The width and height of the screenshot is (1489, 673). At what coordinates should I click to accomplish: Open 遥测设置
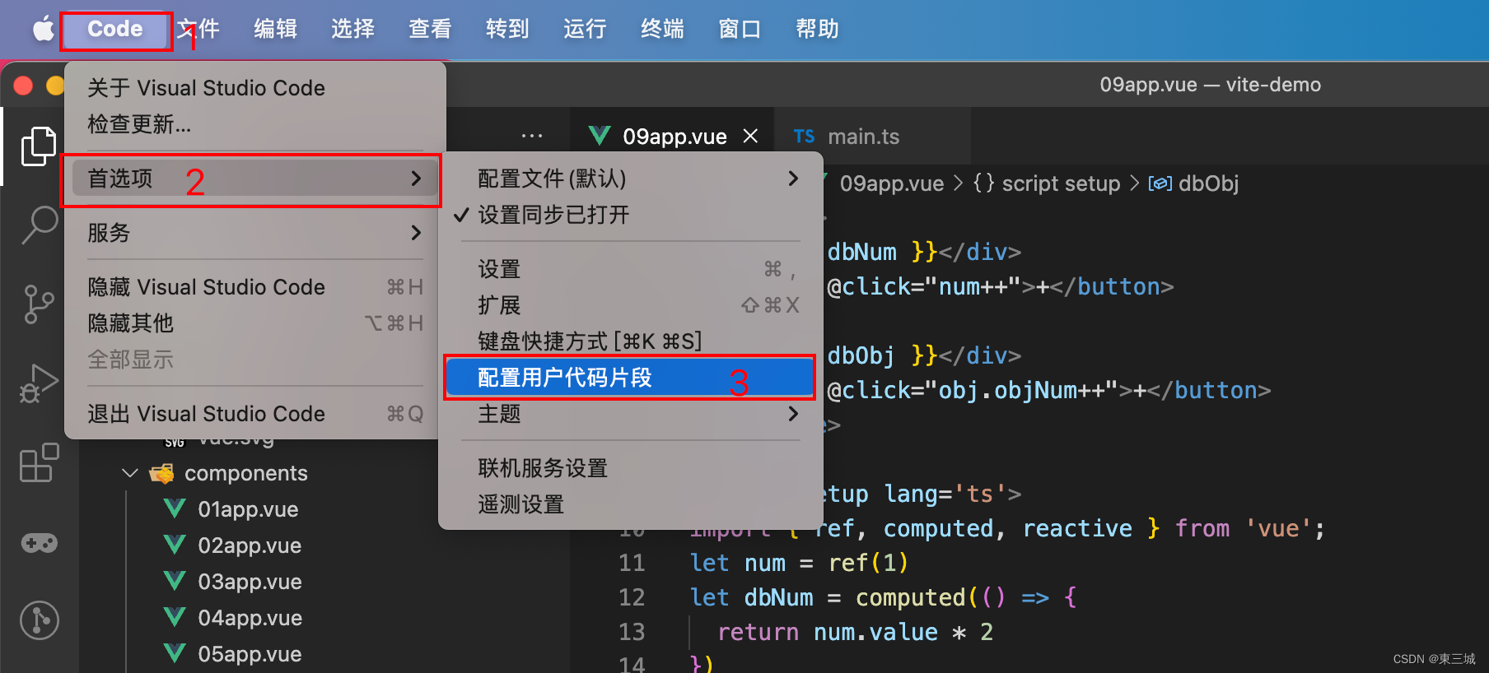pos(631,504)
